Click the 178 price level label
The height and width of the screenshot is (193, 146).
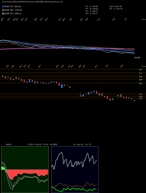[x=140, y=94]
